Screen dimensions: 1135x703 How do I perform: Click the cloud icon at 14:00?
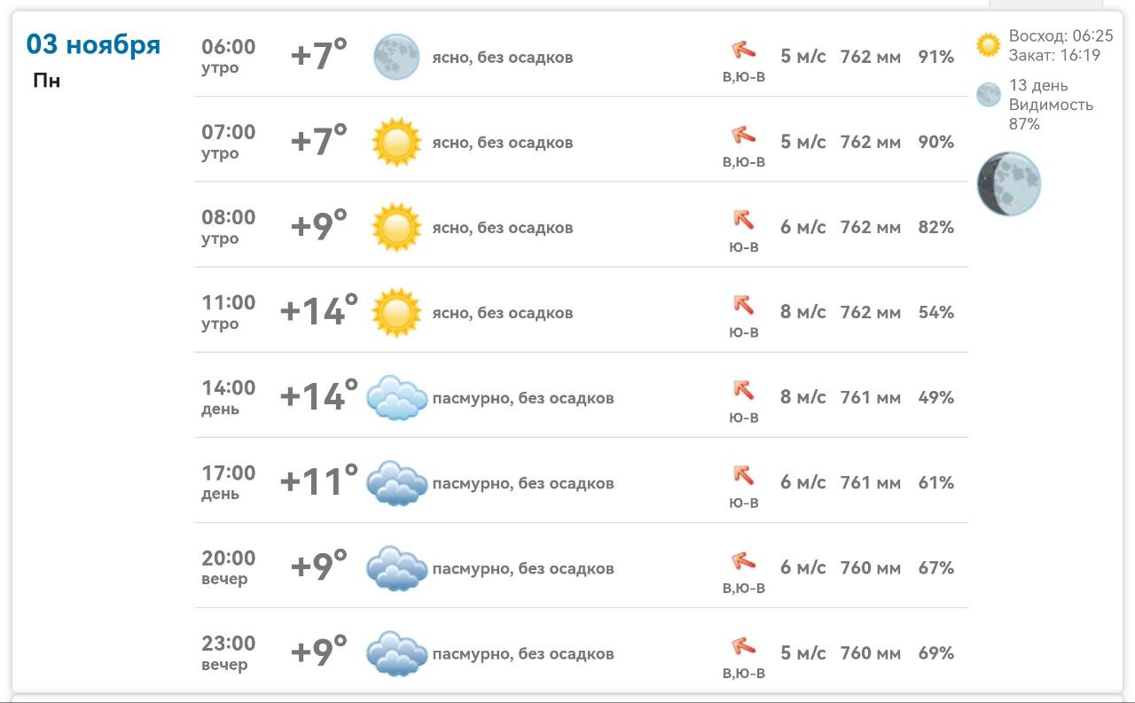pyautogui.click(x=396, y=397)
